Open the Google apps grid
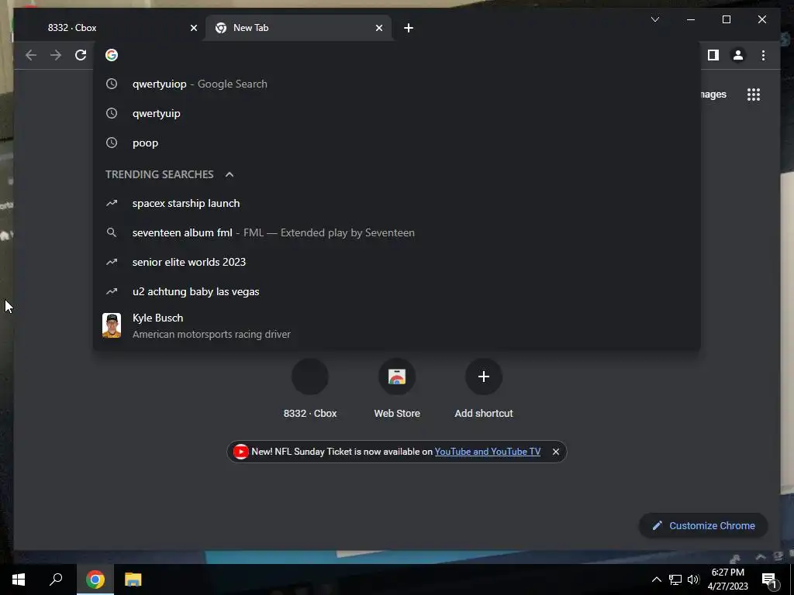The height and width of the screenshot is (595, 794). (x=754, y=94)
